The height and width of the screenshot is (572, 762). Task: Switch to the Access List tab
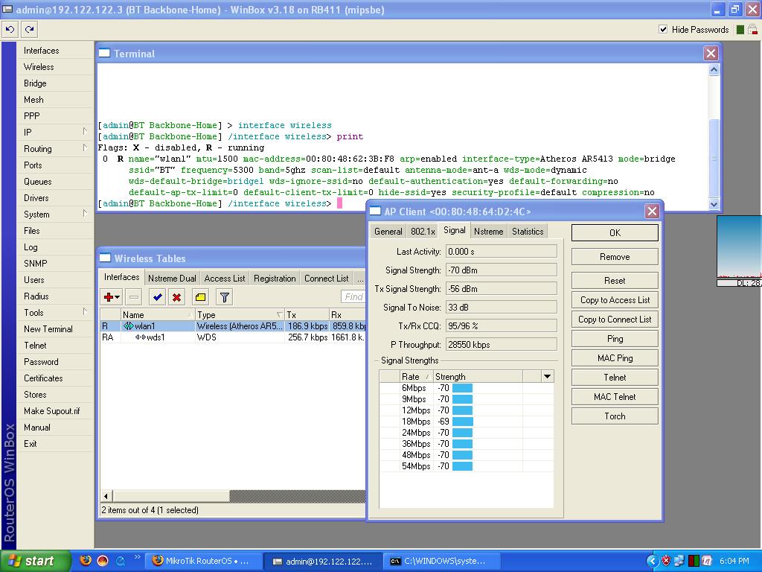click(x=225, y=279)
